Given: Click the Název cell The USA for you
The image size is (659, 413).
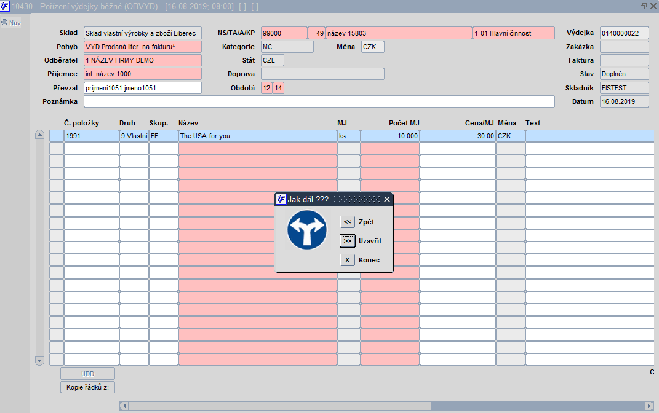Looking at the screenshot, I should click(x=258, y=136).
